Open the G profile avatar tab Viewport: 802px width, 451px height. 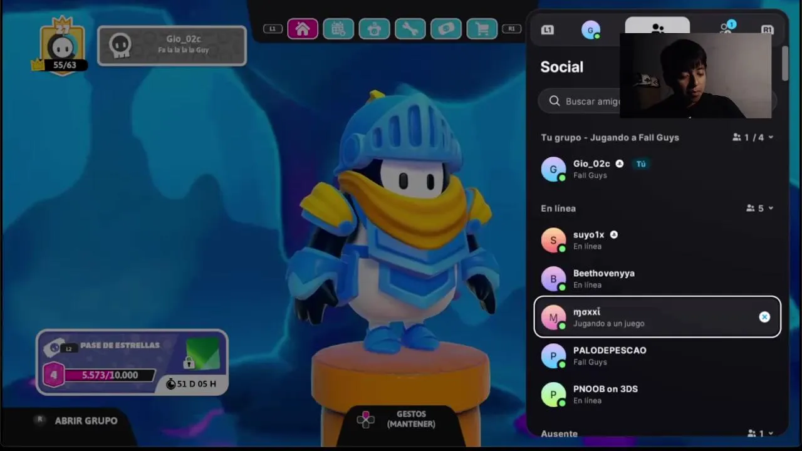[591, 29]
